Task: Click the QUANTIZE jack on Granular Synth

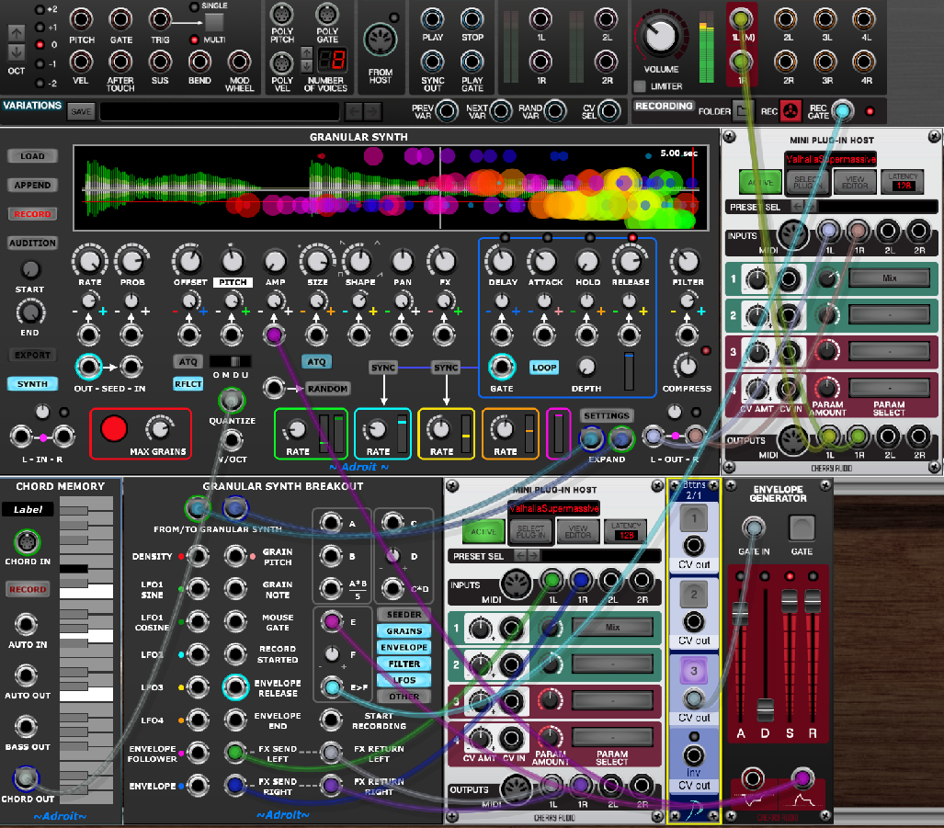Action: (232, 400)
